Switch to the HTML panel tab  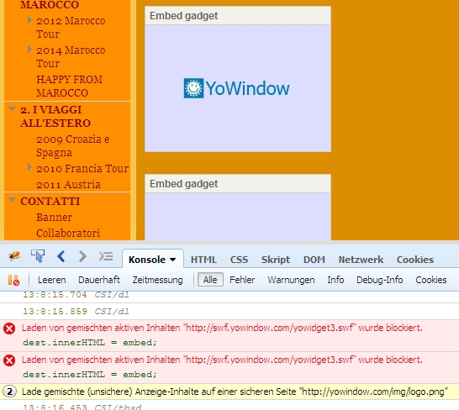tap(203, 260)
